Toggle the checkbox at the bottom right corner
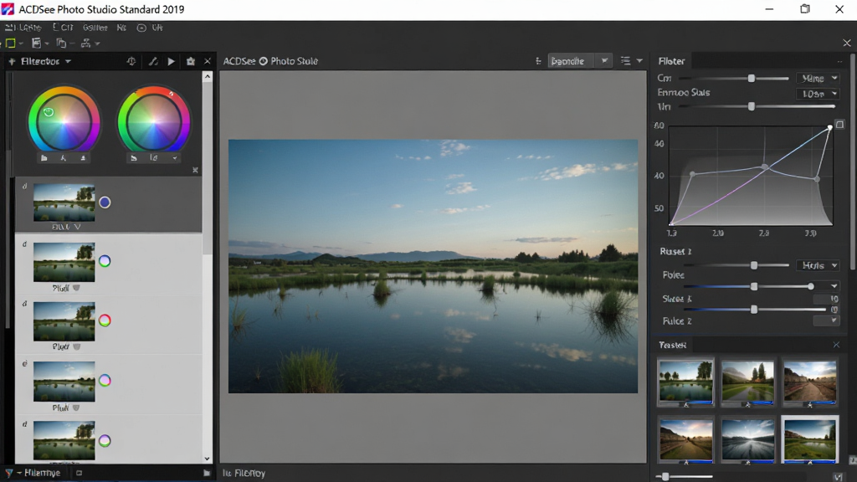The height and width of the screenshot is (482, 857). click(839, 477)
